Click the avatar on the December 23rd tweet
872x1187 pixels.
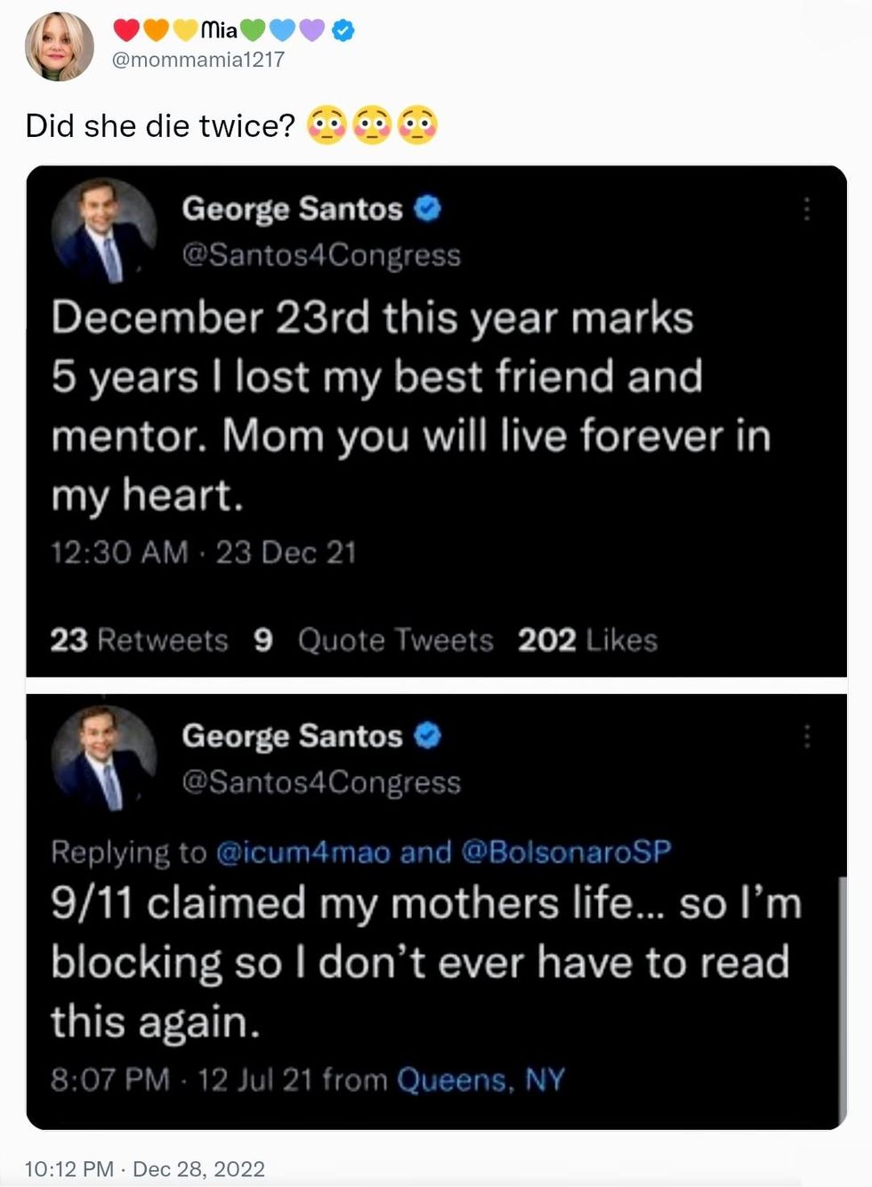click(x=103, y=230)
